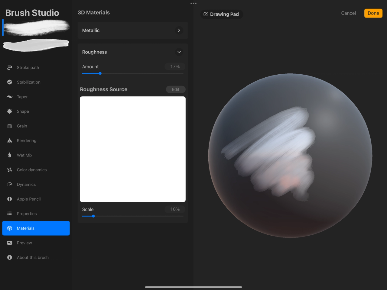Screen dimensions: 387x290
Task: Edit the Roughness Source
Action: 176,89
